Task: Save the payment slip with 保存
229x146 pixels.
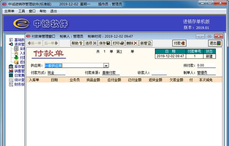Action: 105,43
